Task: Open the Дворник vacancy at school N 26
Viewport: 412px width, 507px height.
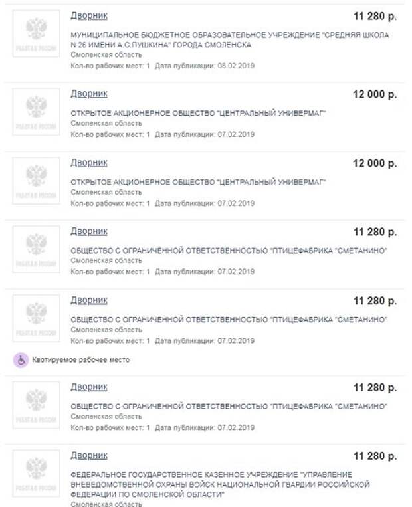Action: point(89,15)
